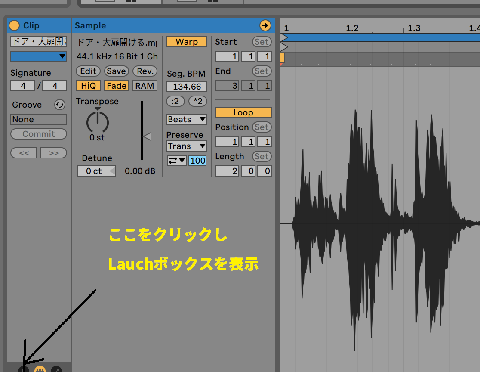
Task: Click the loop Position beat field
Action: click(x=248, y=142)
